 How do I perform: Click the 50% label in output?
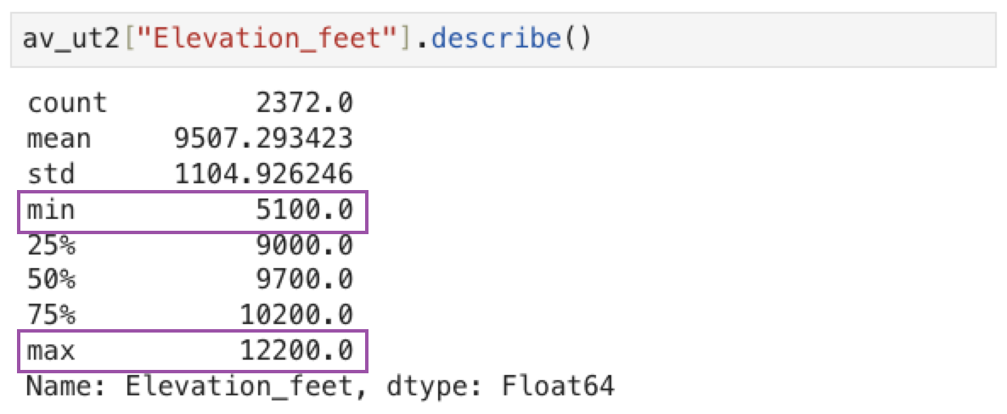52,280
